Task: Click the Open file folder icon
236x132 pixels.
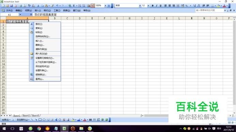Action: coord(7,6)
